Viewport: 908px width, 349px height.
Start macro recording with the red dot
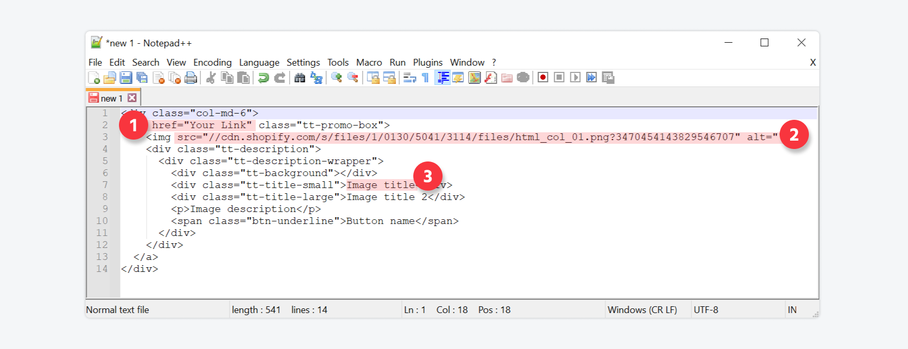(543, 78)
